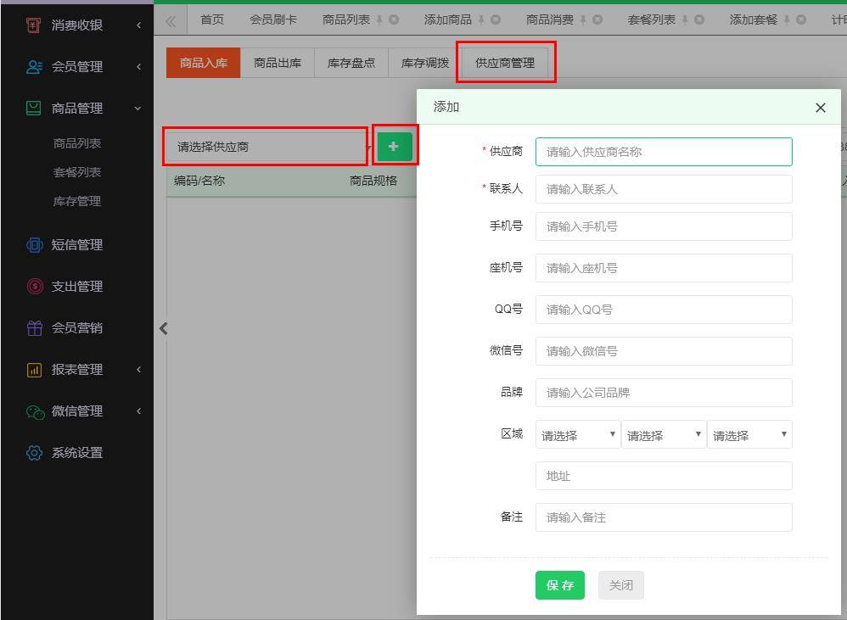
Task: Click the 系统设置 gear icon
Action: click(x=34, y=453)
